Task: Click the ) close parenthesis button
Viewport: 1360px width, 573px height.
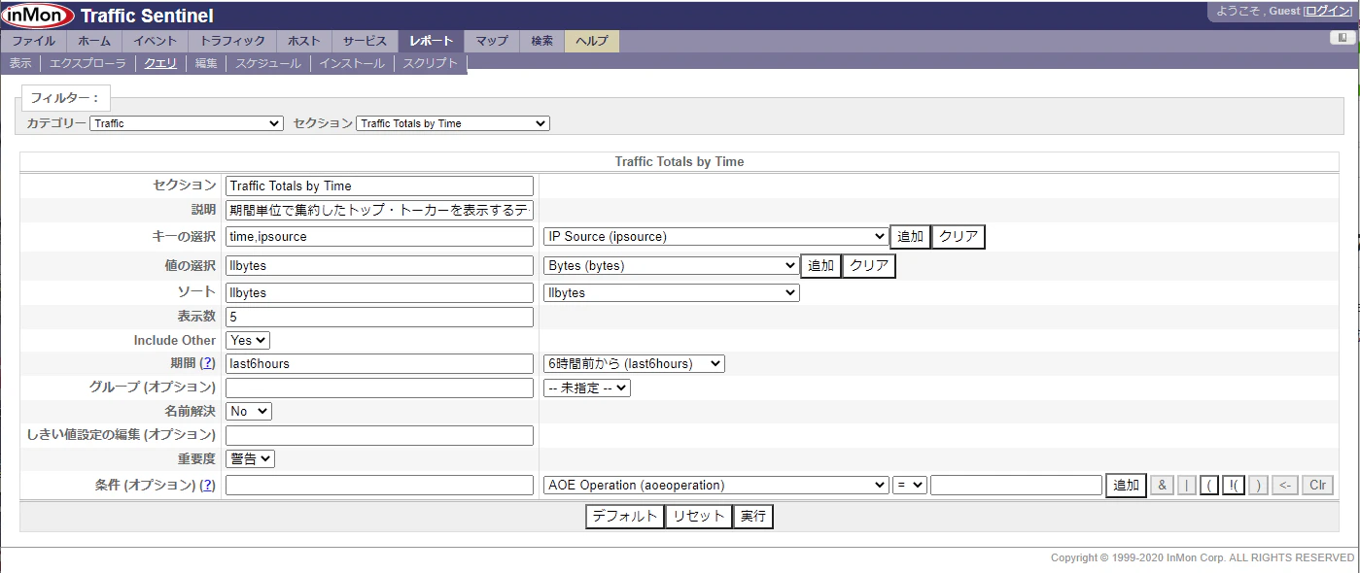Action: [x=1258, y=485]
